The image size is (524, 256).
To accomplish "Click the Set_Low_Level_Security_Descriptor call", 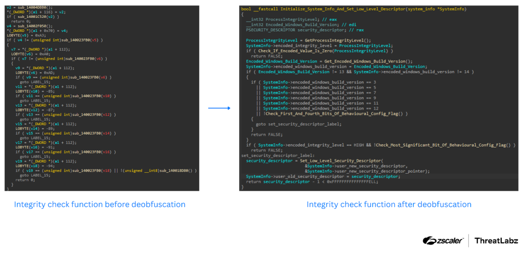I will tap(341, 160).
